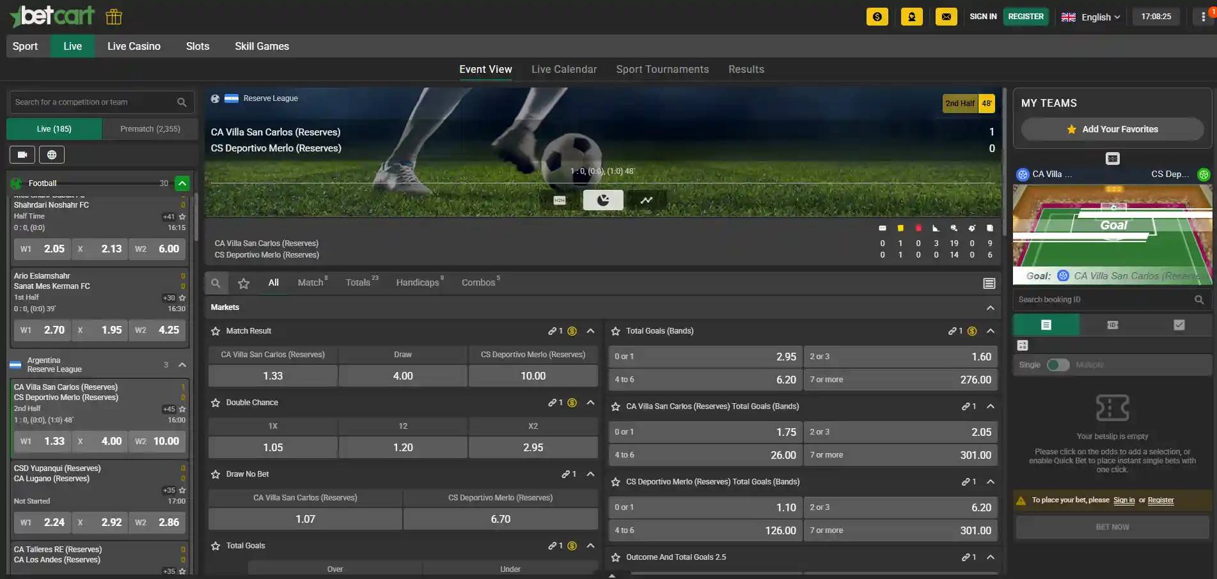The height and width of the screenshot is (579, 1217).
Task: Open the trend line graph icon
Action: (647, 200)
